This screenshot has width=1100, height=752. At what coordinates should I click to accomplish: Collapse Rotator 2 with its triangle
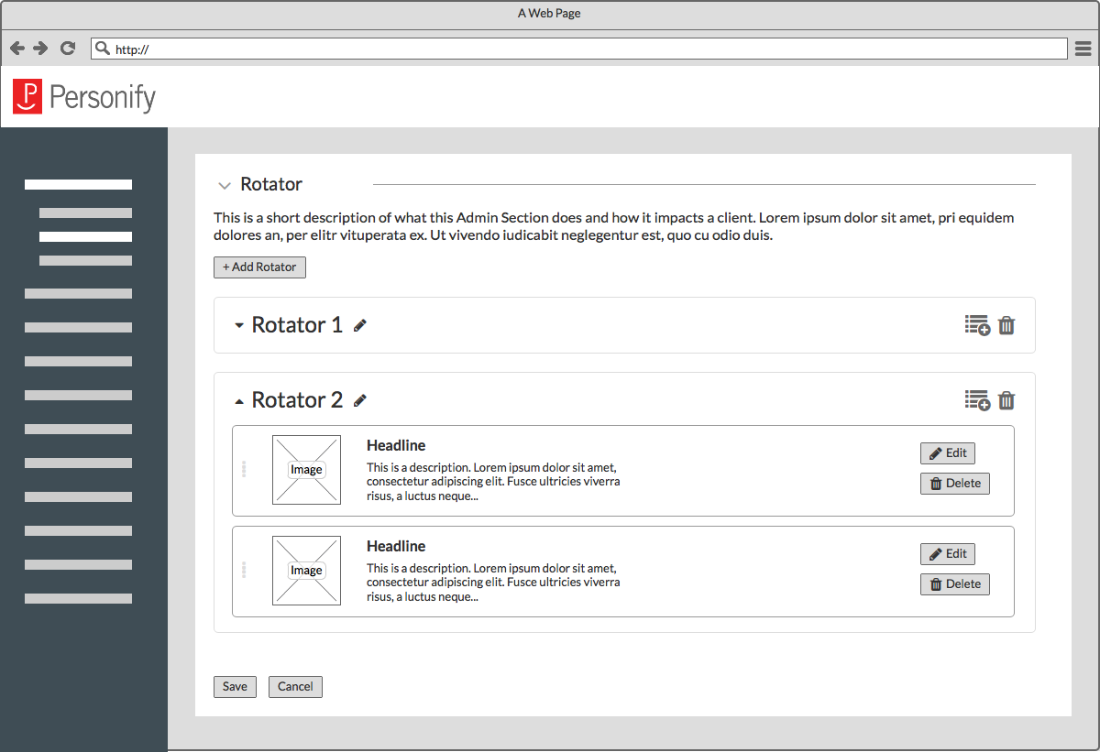(x=239, y=401)
